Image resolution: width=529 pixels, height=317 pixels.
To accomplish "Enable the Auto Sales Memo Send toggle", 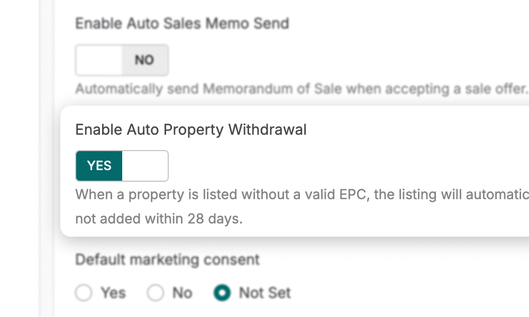I will click(98, 60).
